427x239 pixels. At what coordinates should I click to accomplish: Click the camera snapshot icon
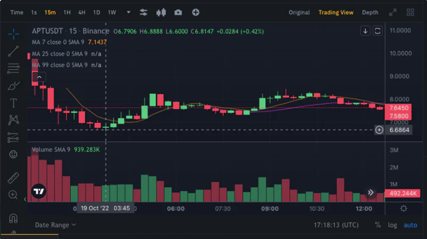[178, 12]
